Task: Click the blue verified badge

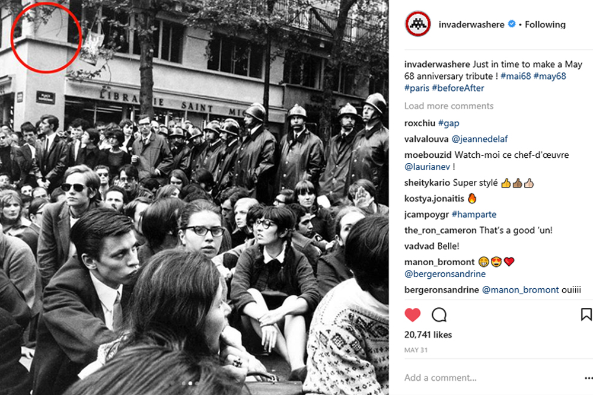Action: coord(512,24)
